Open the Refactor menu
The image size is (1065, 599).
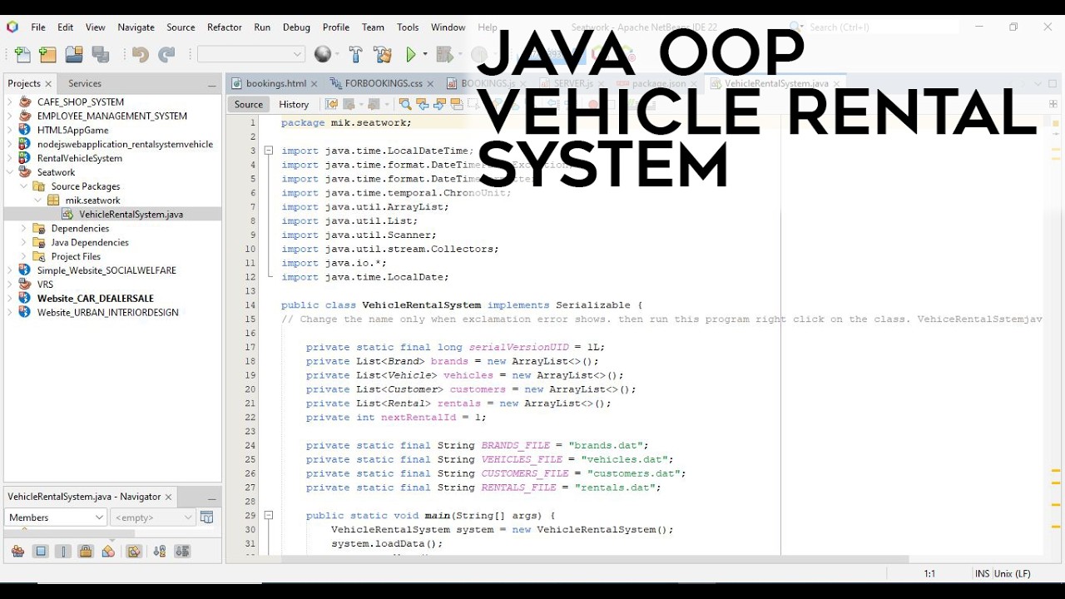pos(224,27)
